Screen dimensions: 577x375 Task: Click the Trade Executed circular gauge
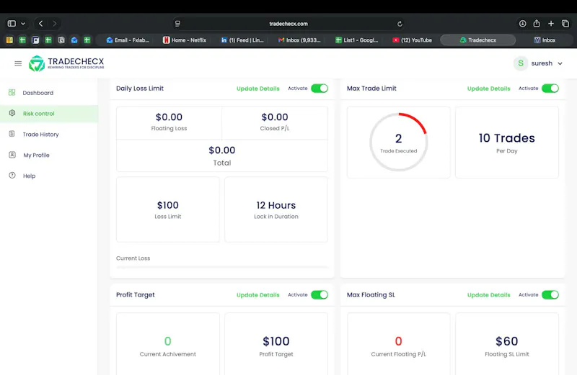coord(399,142)
